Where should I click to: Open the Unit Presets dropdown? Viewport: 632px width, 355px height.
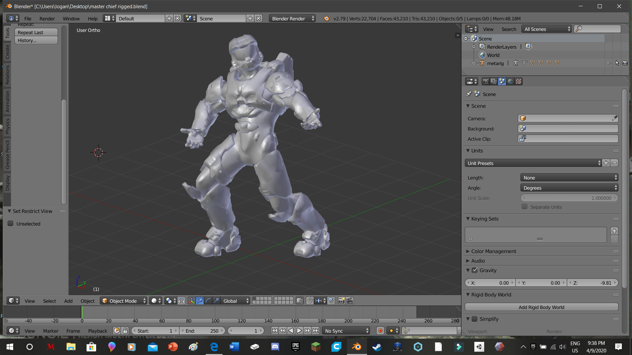point(533,163)
